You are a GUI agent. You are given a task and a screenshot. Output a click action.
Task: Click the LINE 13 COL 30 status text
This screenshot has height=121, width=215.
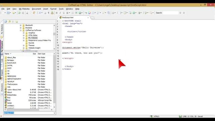tap(192, 116)
